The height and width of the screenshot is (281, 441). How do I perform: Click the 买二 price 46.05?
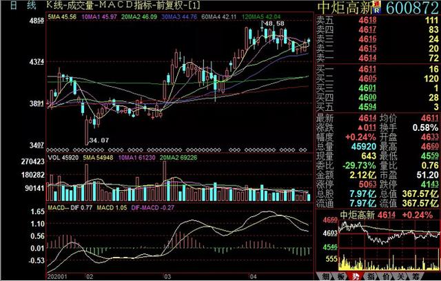point(367,79)
